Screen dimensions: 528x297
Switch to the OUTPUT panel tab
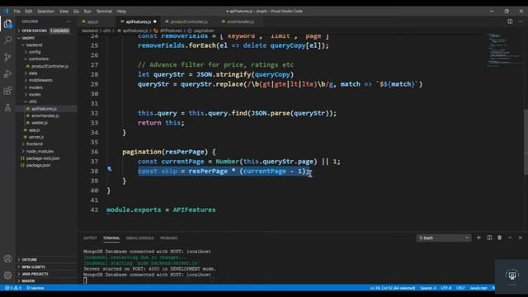(90, 238)
